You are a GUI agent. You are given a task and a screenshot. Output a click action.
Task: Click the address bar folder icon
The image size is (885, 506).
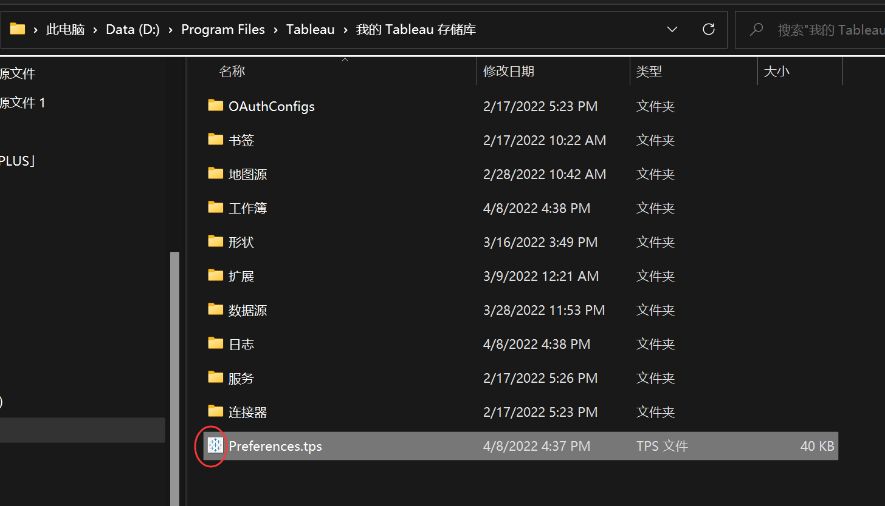pos(18,29)
